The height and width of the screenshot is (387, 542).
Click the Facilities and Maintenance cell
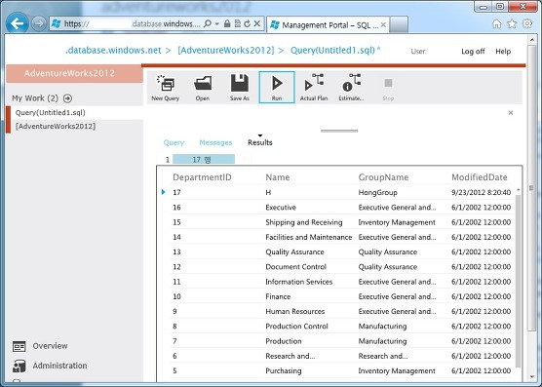coord(308,237)
